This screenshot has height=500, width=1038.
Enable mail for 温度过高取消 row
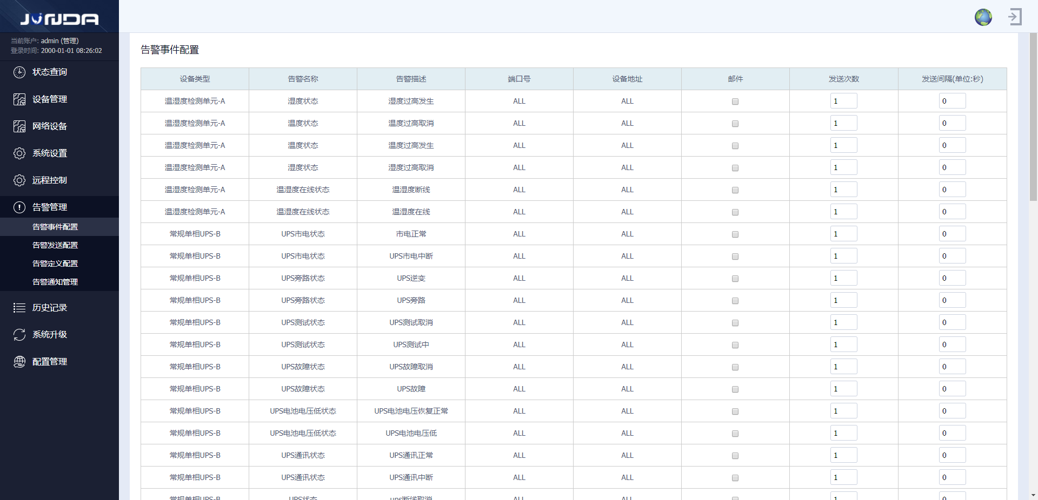[x=735, y=124]
